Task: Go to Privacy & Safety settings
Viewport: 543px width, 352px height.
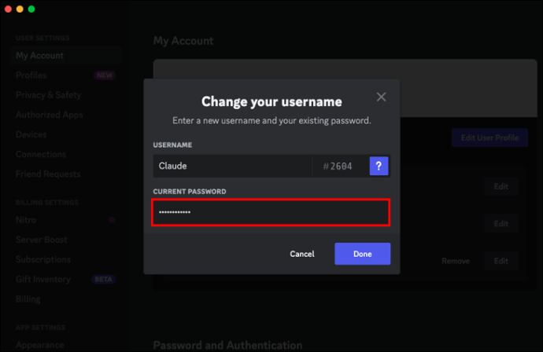Action: point(49,95)
